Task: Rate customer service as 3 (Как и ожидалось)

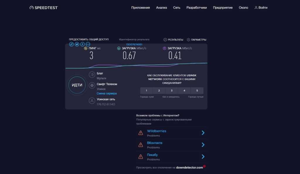Action: pos(172,91)
